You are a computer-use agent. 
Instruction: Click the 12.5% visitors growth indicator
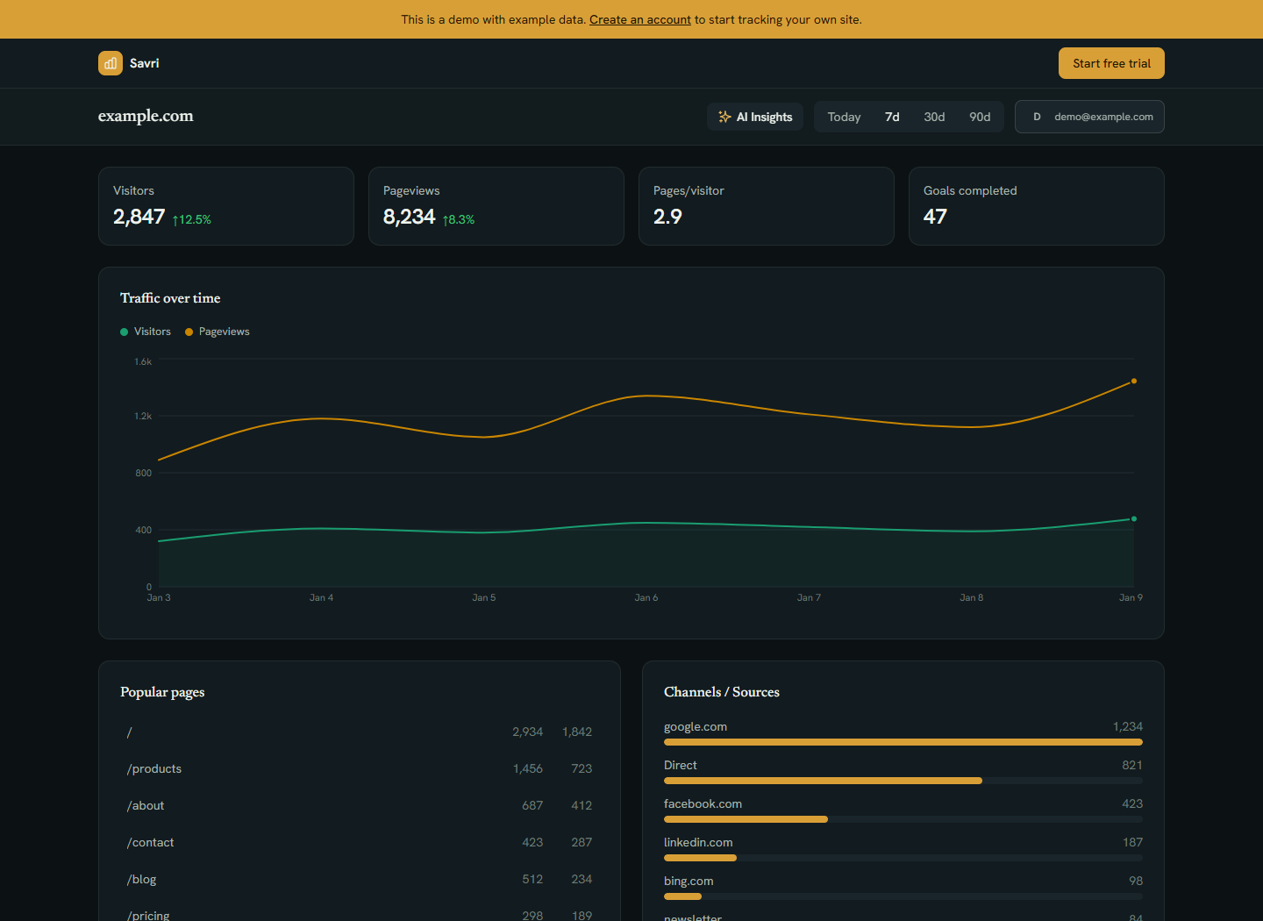point(192,219)
